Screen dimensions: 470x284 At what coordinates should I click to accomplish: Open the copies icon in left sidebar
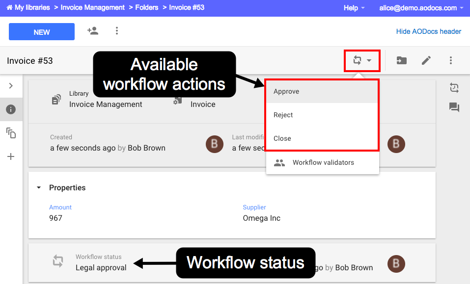coord(11,133)
